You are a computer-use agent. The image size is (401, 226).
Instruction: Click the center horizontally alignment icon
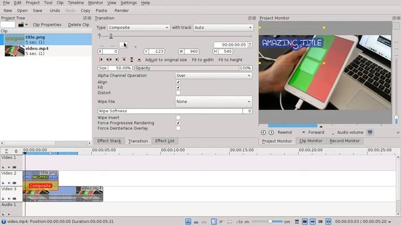[x=108, y=60]
